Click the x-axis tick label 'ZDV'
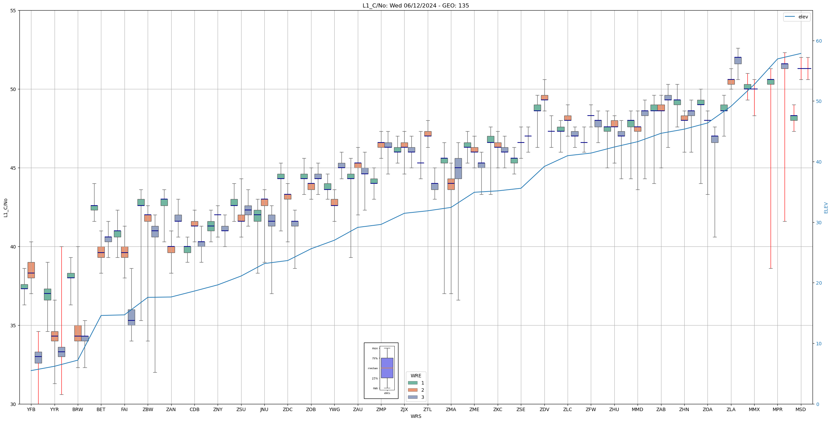 (x=544, y=409)
